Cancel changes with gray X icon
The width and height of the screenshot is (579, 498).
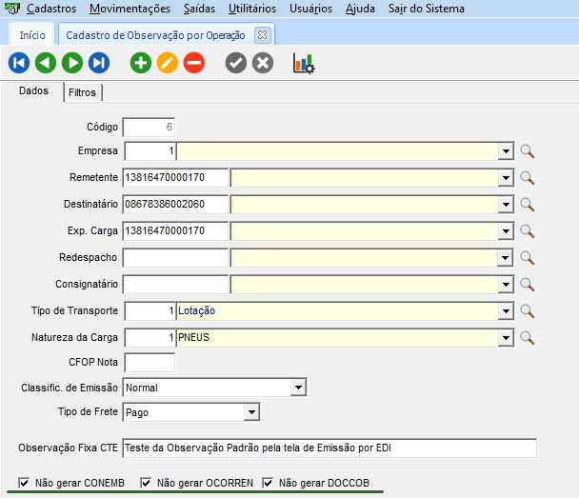coord(263,63)
